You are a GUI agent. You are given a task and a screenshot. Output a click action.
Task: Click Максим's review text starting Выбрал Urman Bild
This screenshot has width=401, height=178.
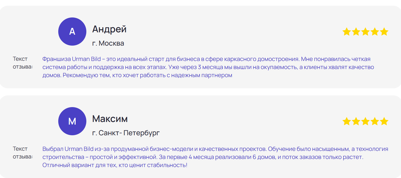point(215,157)
